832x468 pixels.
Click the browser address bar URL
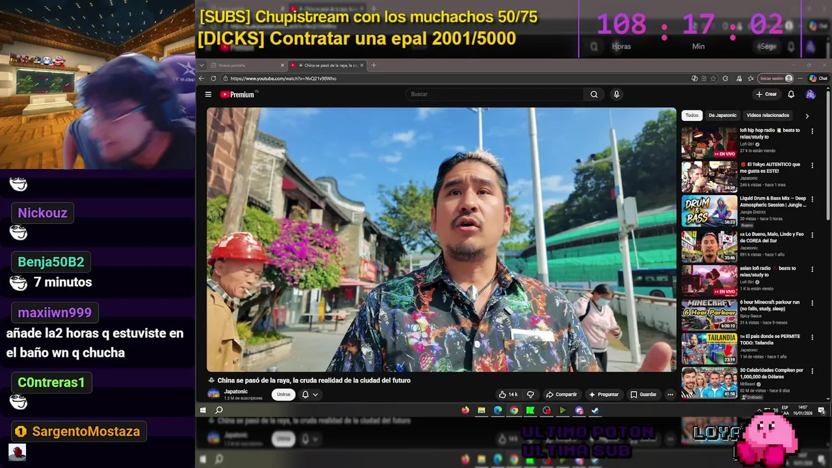[x=283, y=79]
